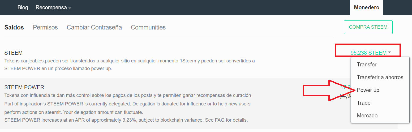This screenshot has height=132, width=412.
Task: Switch to the Monedero tab
Action: coord(366,7)
